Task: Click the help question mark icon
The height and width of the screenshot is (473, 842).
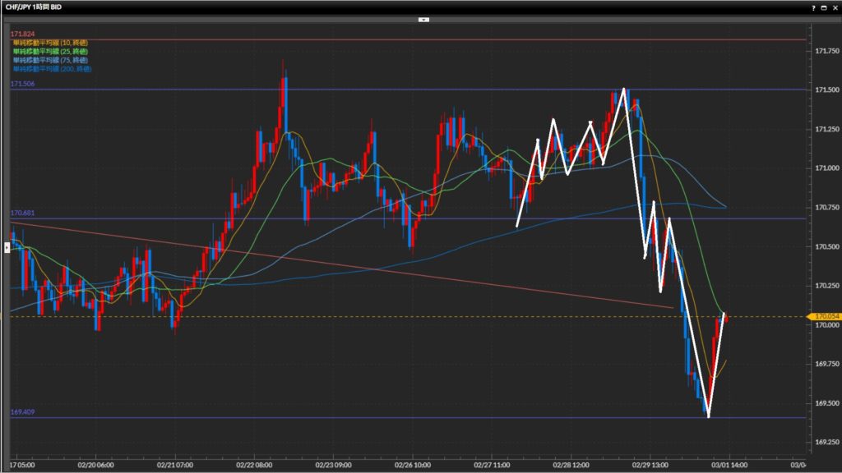Action: pos(813,7)
